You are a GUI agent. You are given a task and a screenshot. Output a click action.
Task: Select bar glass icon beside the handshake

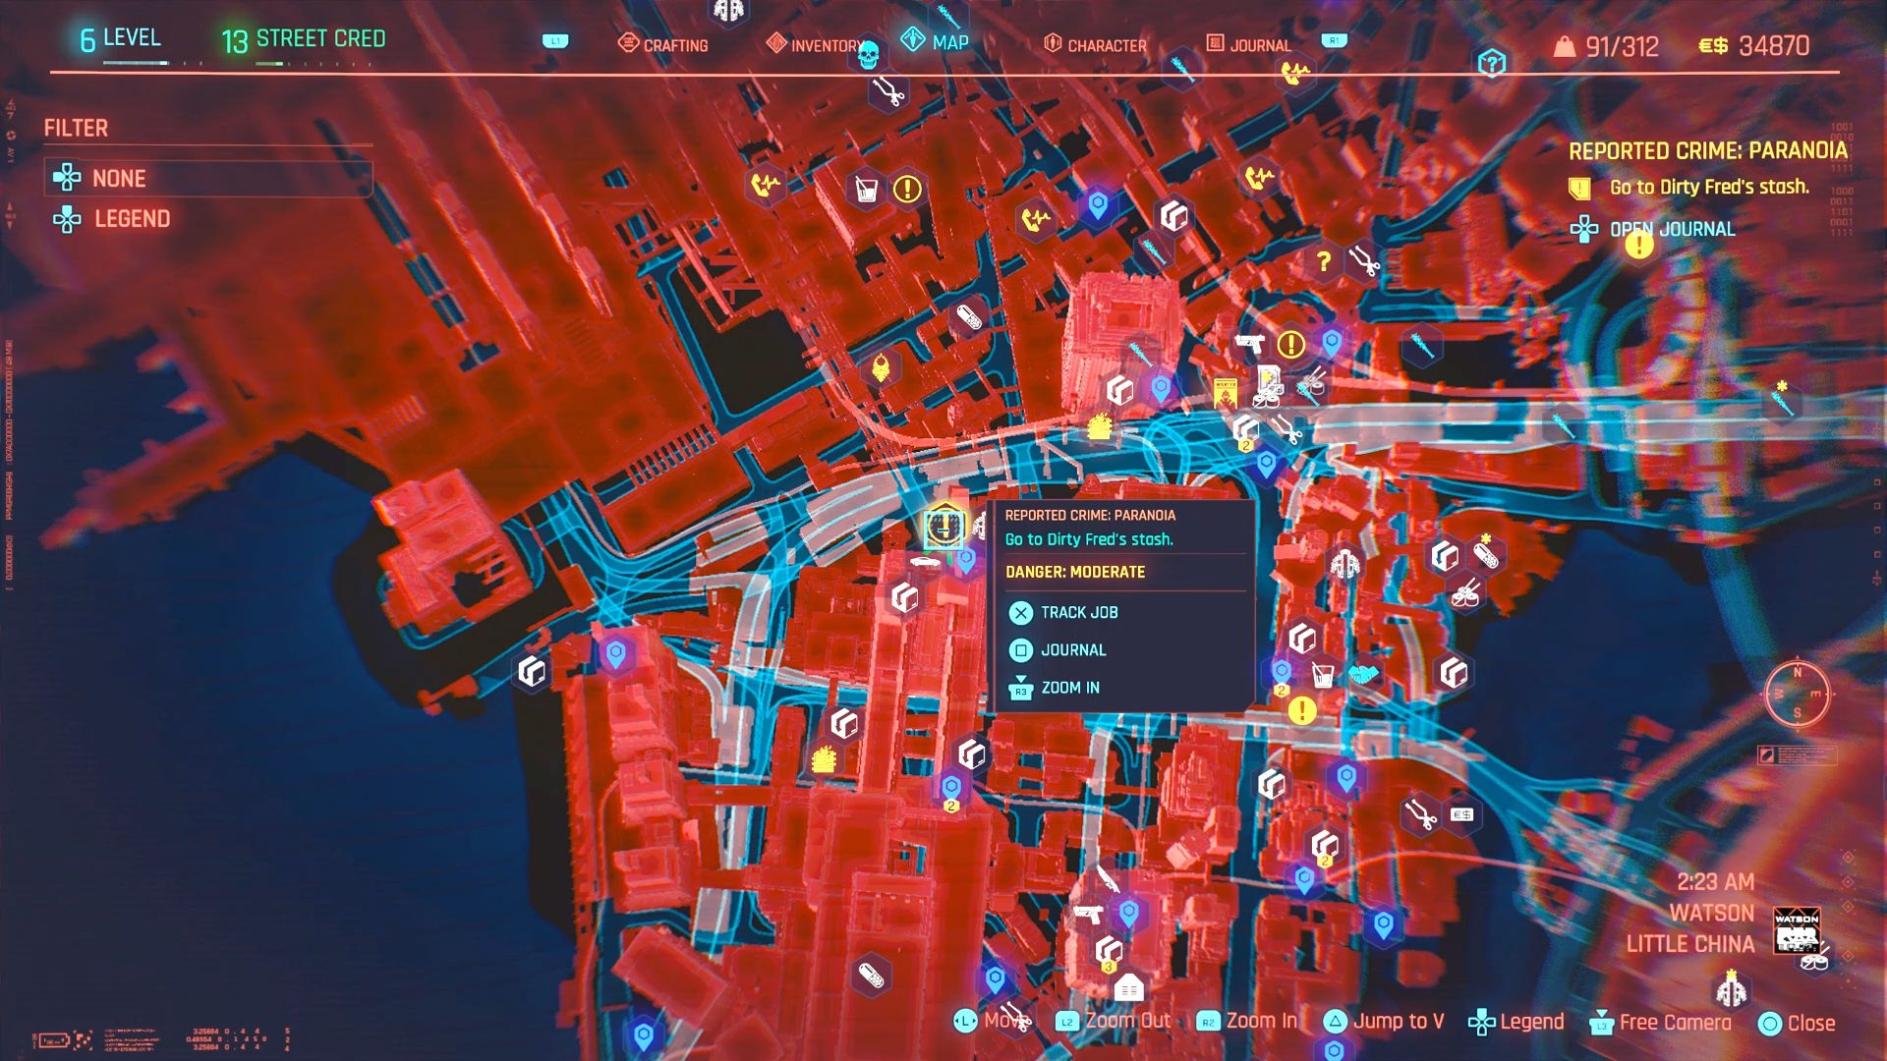click(x=1323, y=675)
